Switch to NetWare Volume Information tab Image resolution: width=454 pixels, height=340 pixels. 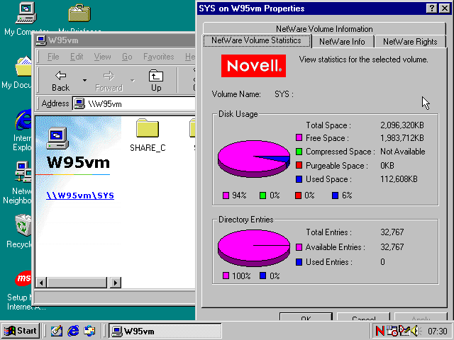(x=324, y=28)
